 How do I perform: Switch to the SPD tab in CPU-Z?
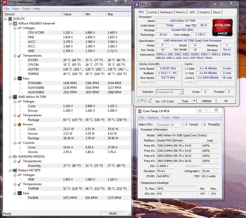(192, 12)
